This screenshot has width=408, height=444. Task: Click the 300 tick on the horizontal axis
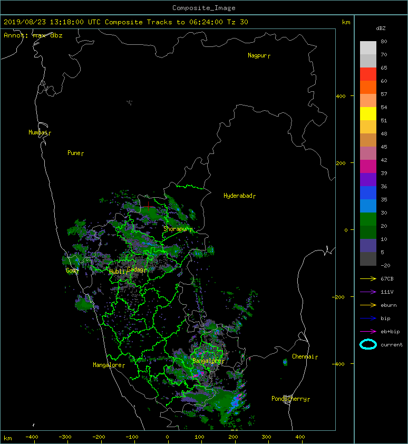(x=266, y=437)
